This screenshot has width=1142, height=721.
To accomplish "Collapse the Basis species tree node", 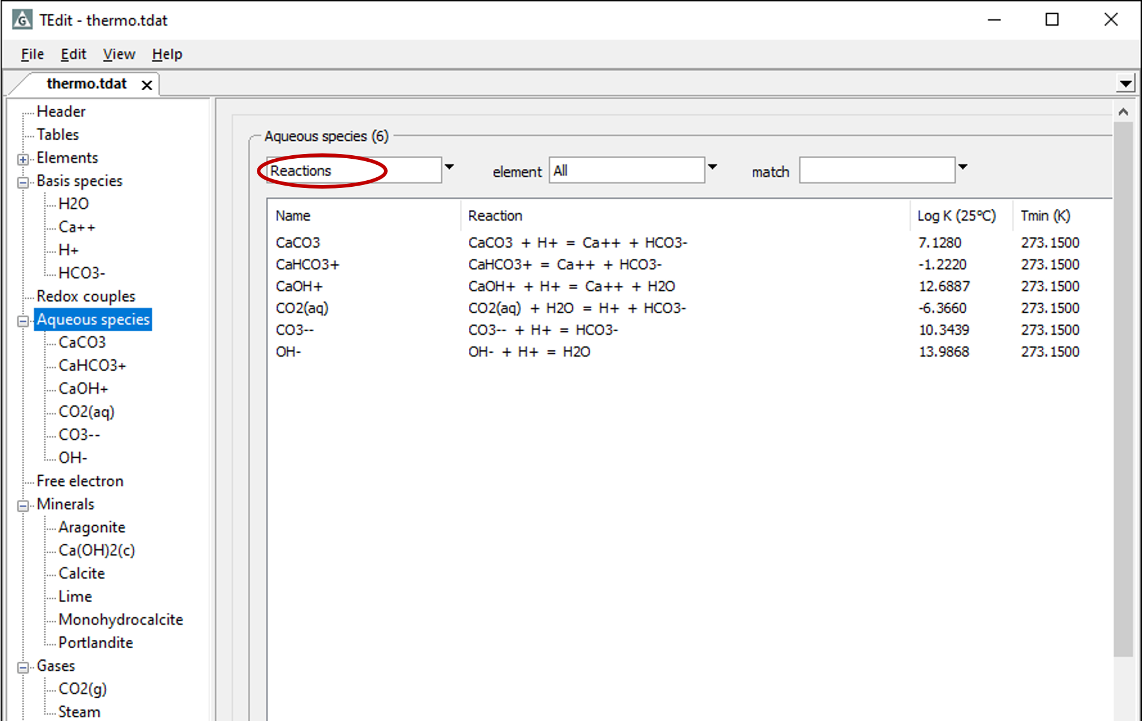I will (23, 183).
